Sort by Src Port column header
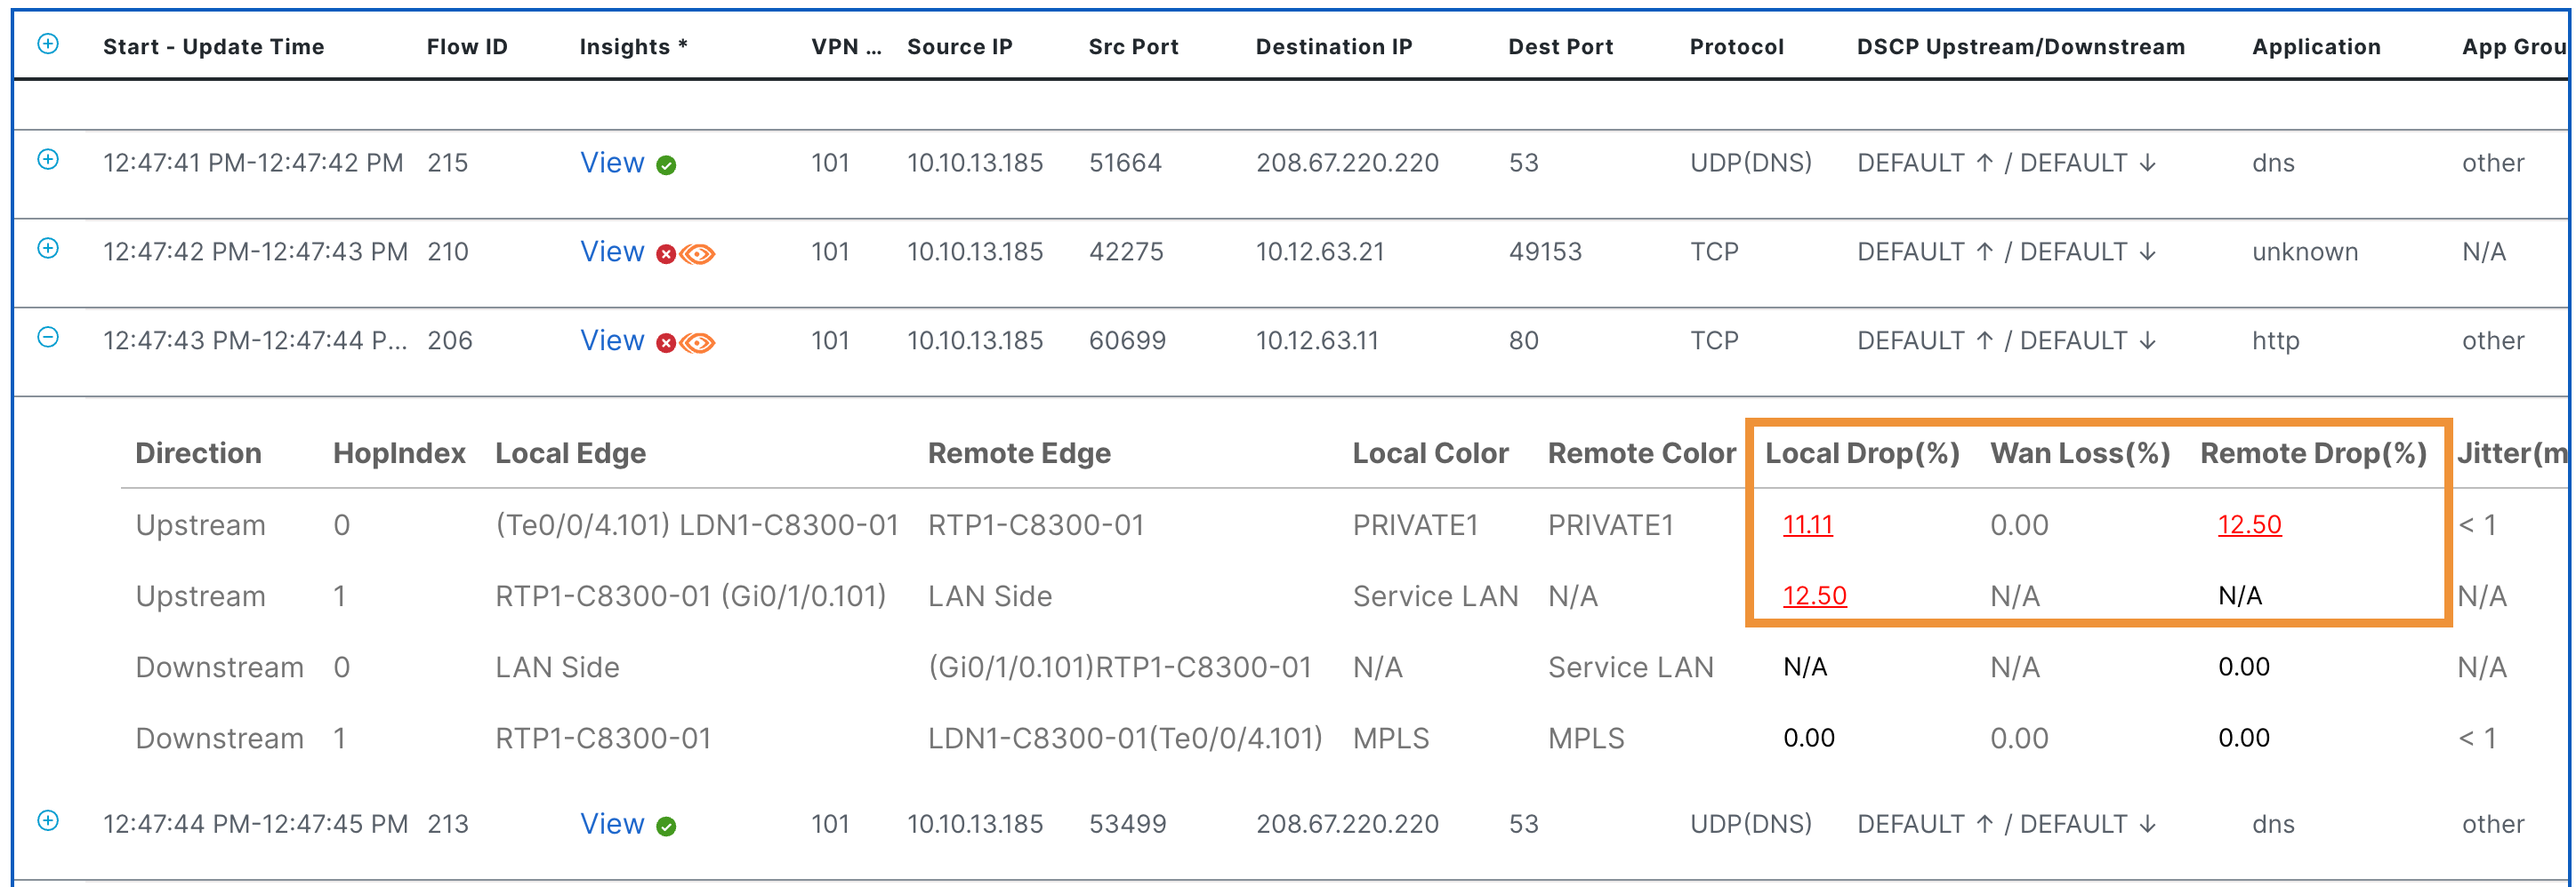The image size is (2576, 887). (1134, 47)
